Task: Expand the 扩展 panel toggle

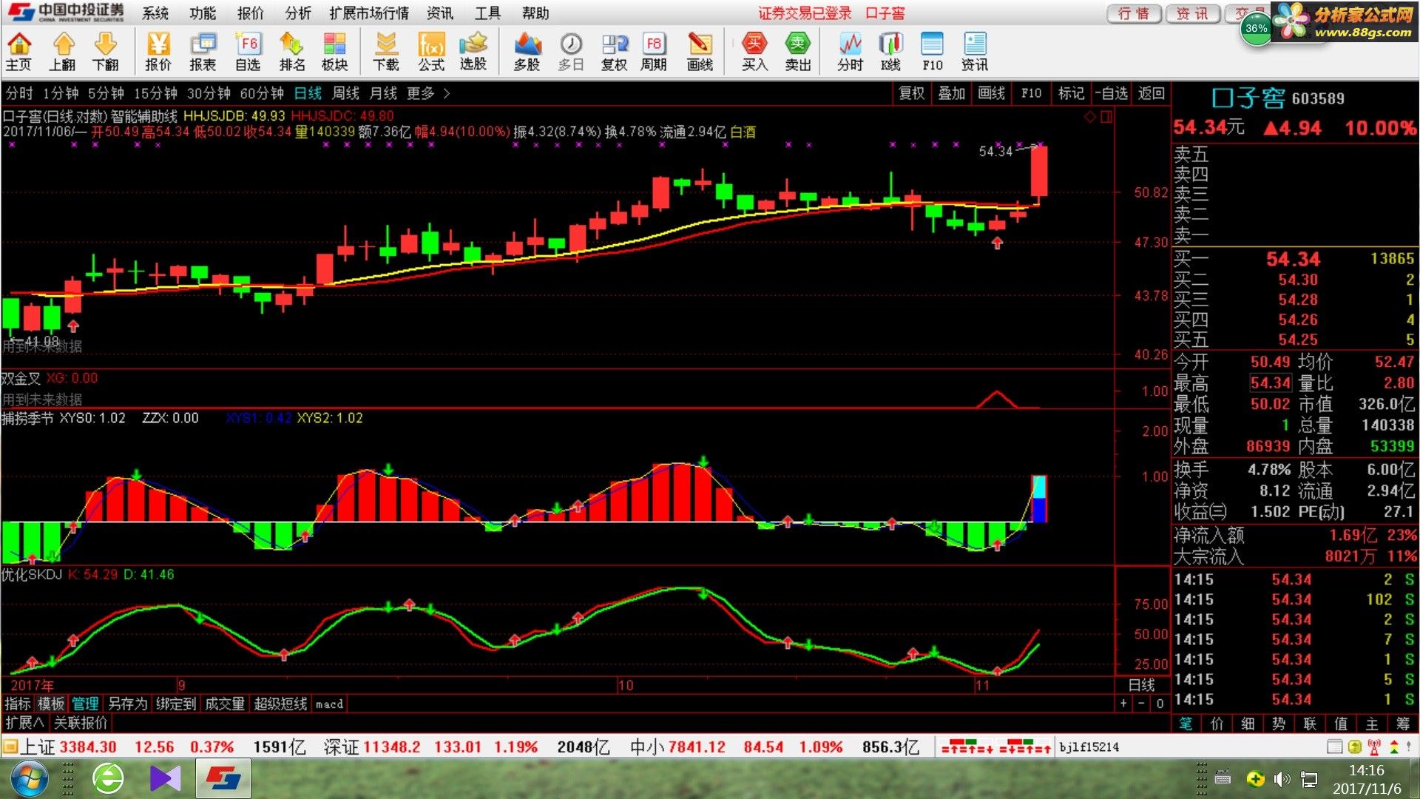Action: tap(24, 723)
